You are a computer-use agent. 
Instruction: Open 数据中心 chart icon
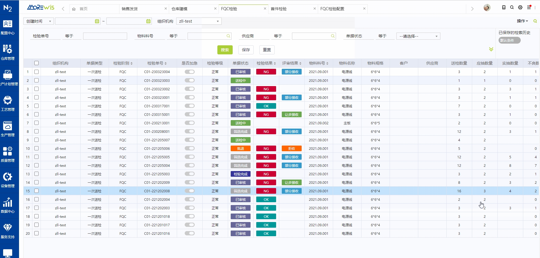(8, 202)
